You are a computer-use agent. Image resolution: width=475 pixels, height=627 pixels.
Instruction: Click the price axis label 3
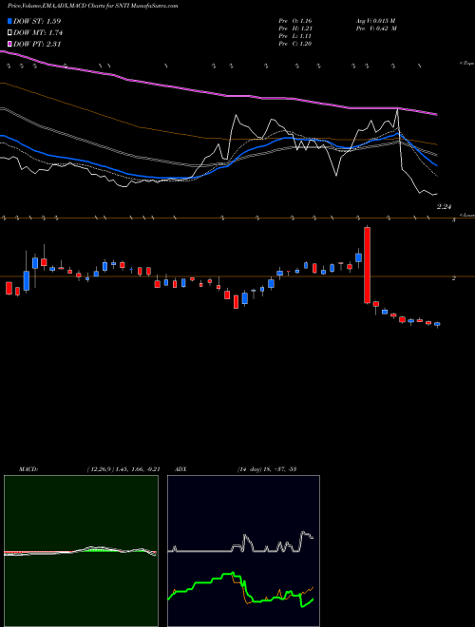click(x=454, y=220)
